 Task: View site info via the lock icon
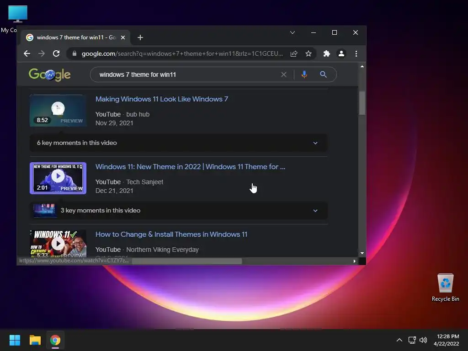tap(74, 54)
